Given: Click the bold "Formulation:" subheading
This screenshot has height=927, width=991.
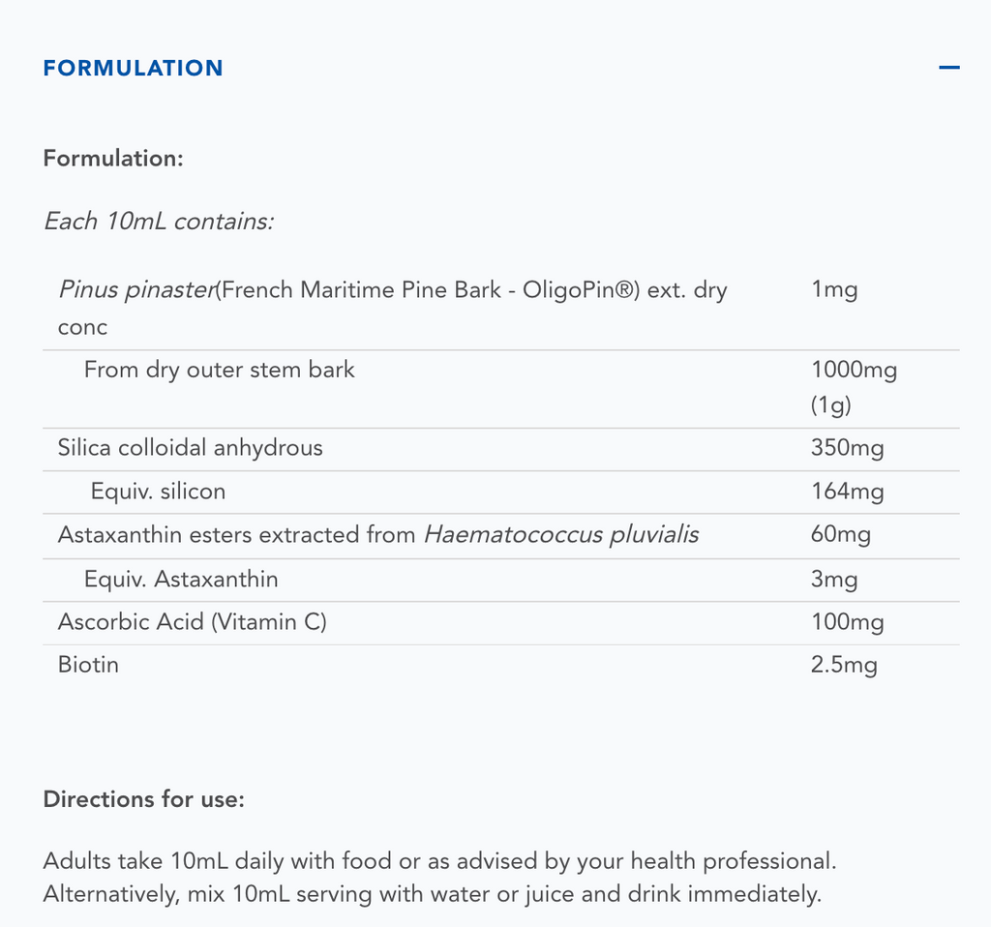Looking at the screenshot, I should tap(113, 158).
